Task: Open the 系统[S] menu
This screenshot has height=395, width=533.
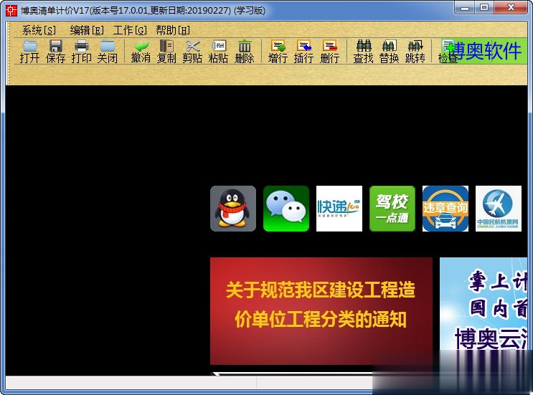Action: click(x=39, y=30)
